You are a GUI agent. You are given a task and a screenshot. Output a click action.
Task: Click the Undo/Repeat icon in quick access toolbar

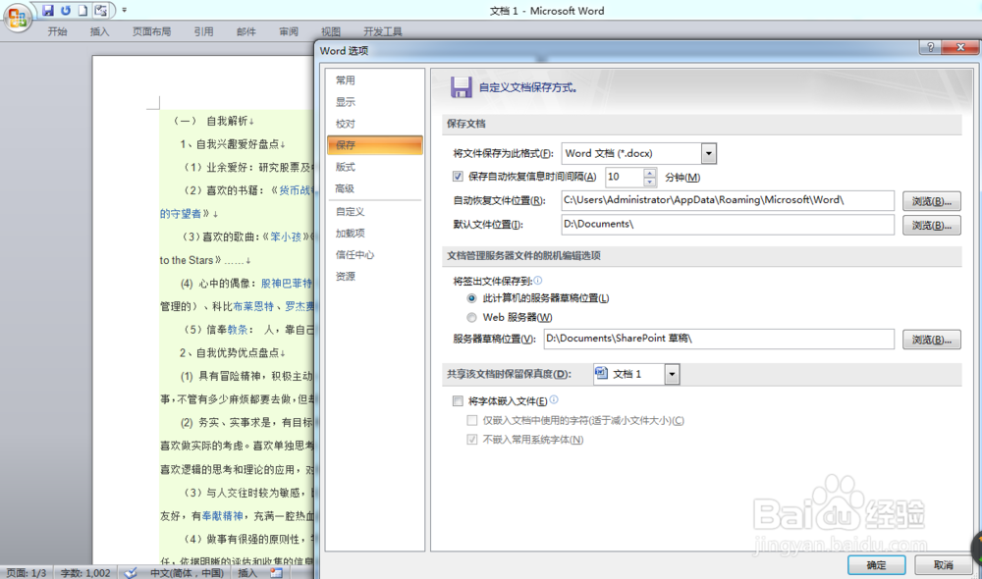pos(66,10)
